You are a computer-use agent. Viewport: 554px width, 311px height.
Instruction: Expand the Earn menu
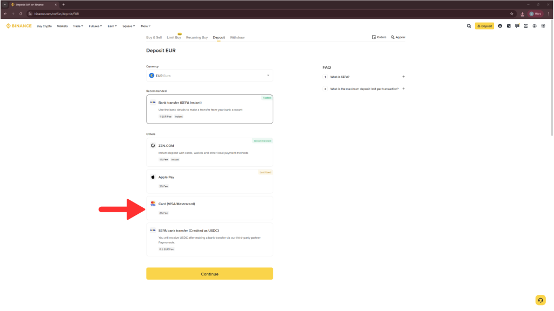coord(113,26)
